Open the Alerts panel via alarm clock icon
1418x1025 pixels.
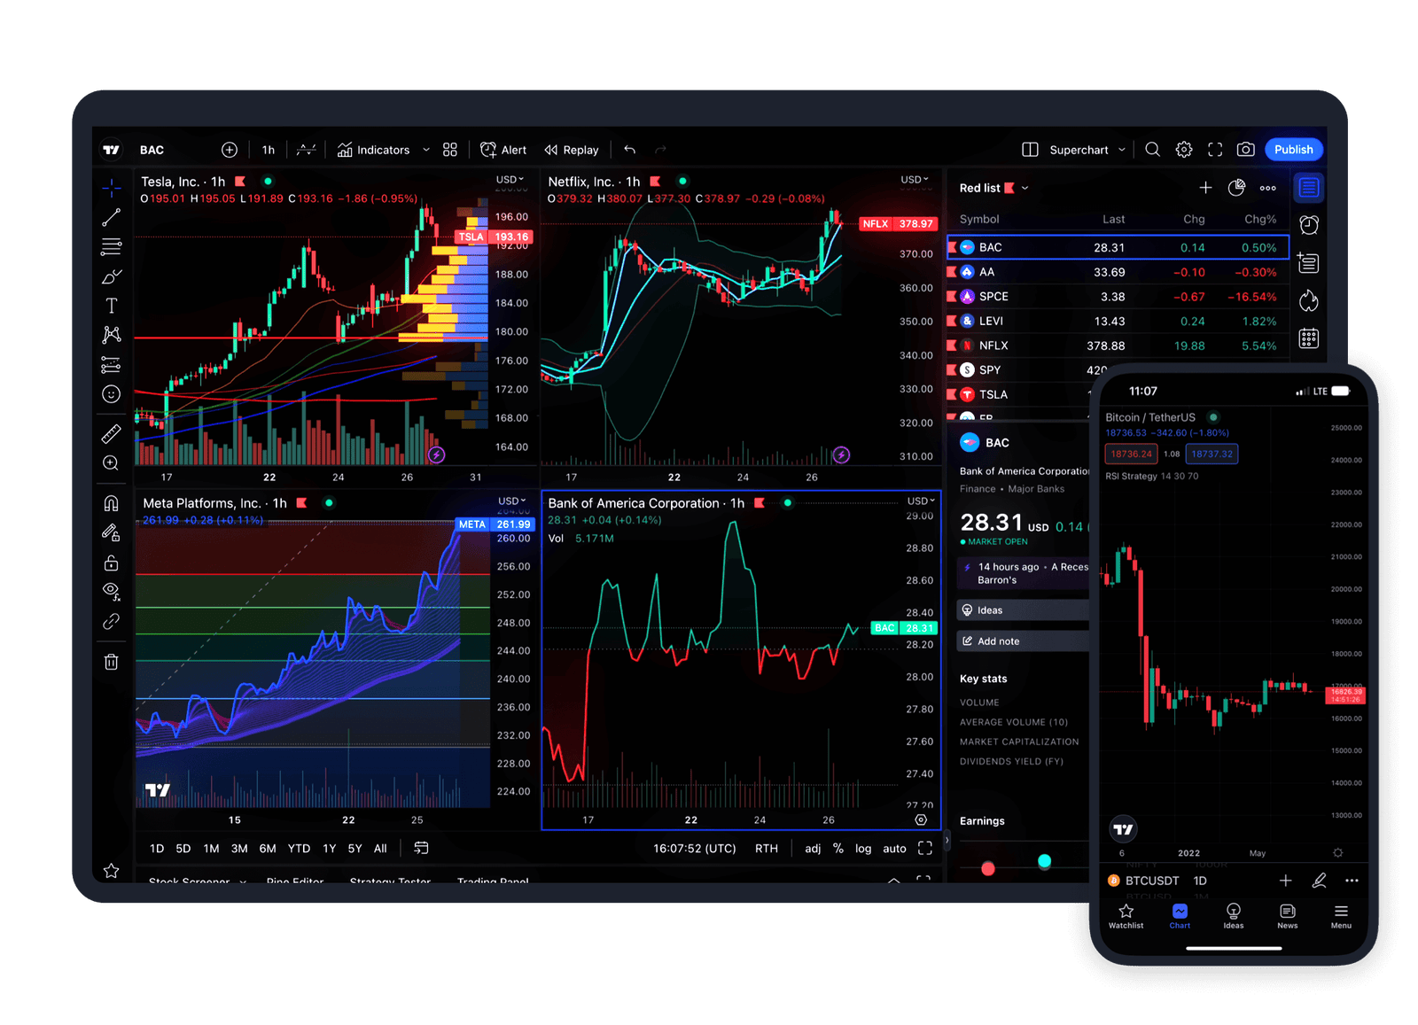[x=1308, y=225]
